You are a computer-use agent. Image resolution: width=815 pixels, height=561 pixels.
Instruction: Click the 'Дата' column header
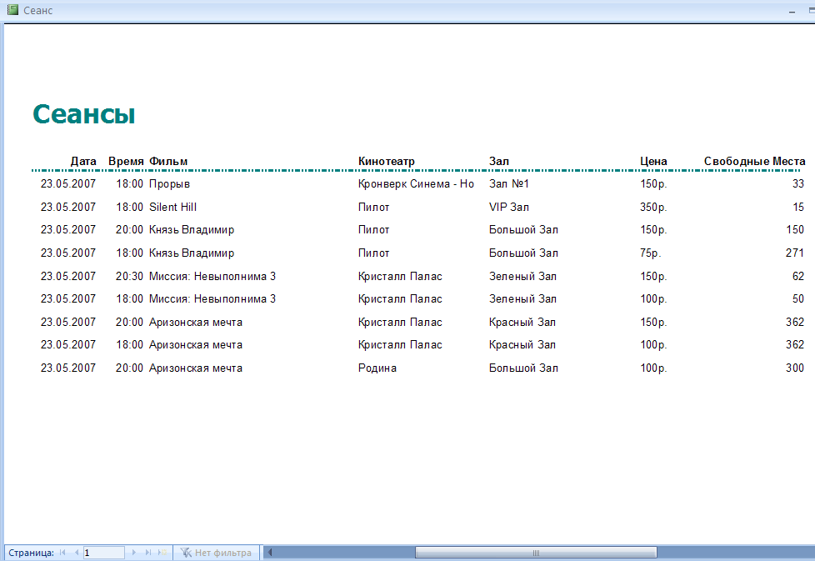click(x=83, y=161)
